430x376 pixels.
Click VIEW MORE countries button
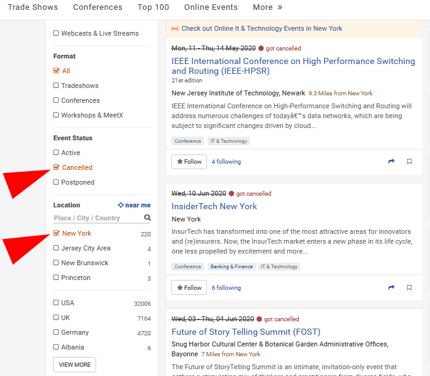(x=75, y=365)
